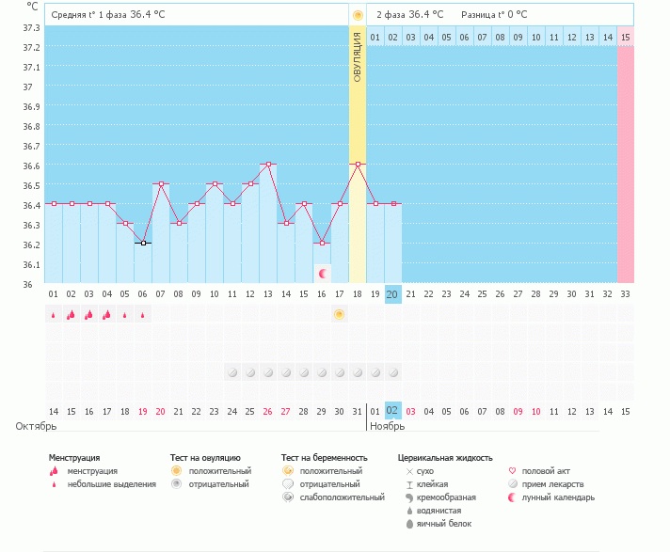This screenshot has height=552, width=670.
Task: Click the medication pill icon on day 11
Action: (232, 372)
